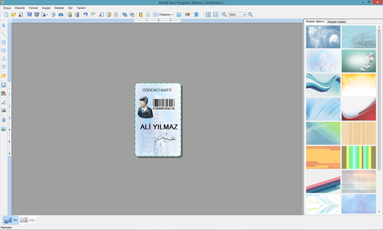This screenshot has width=383, height=230.
Task: Click the print icon
Action: [x=61, y=15]
